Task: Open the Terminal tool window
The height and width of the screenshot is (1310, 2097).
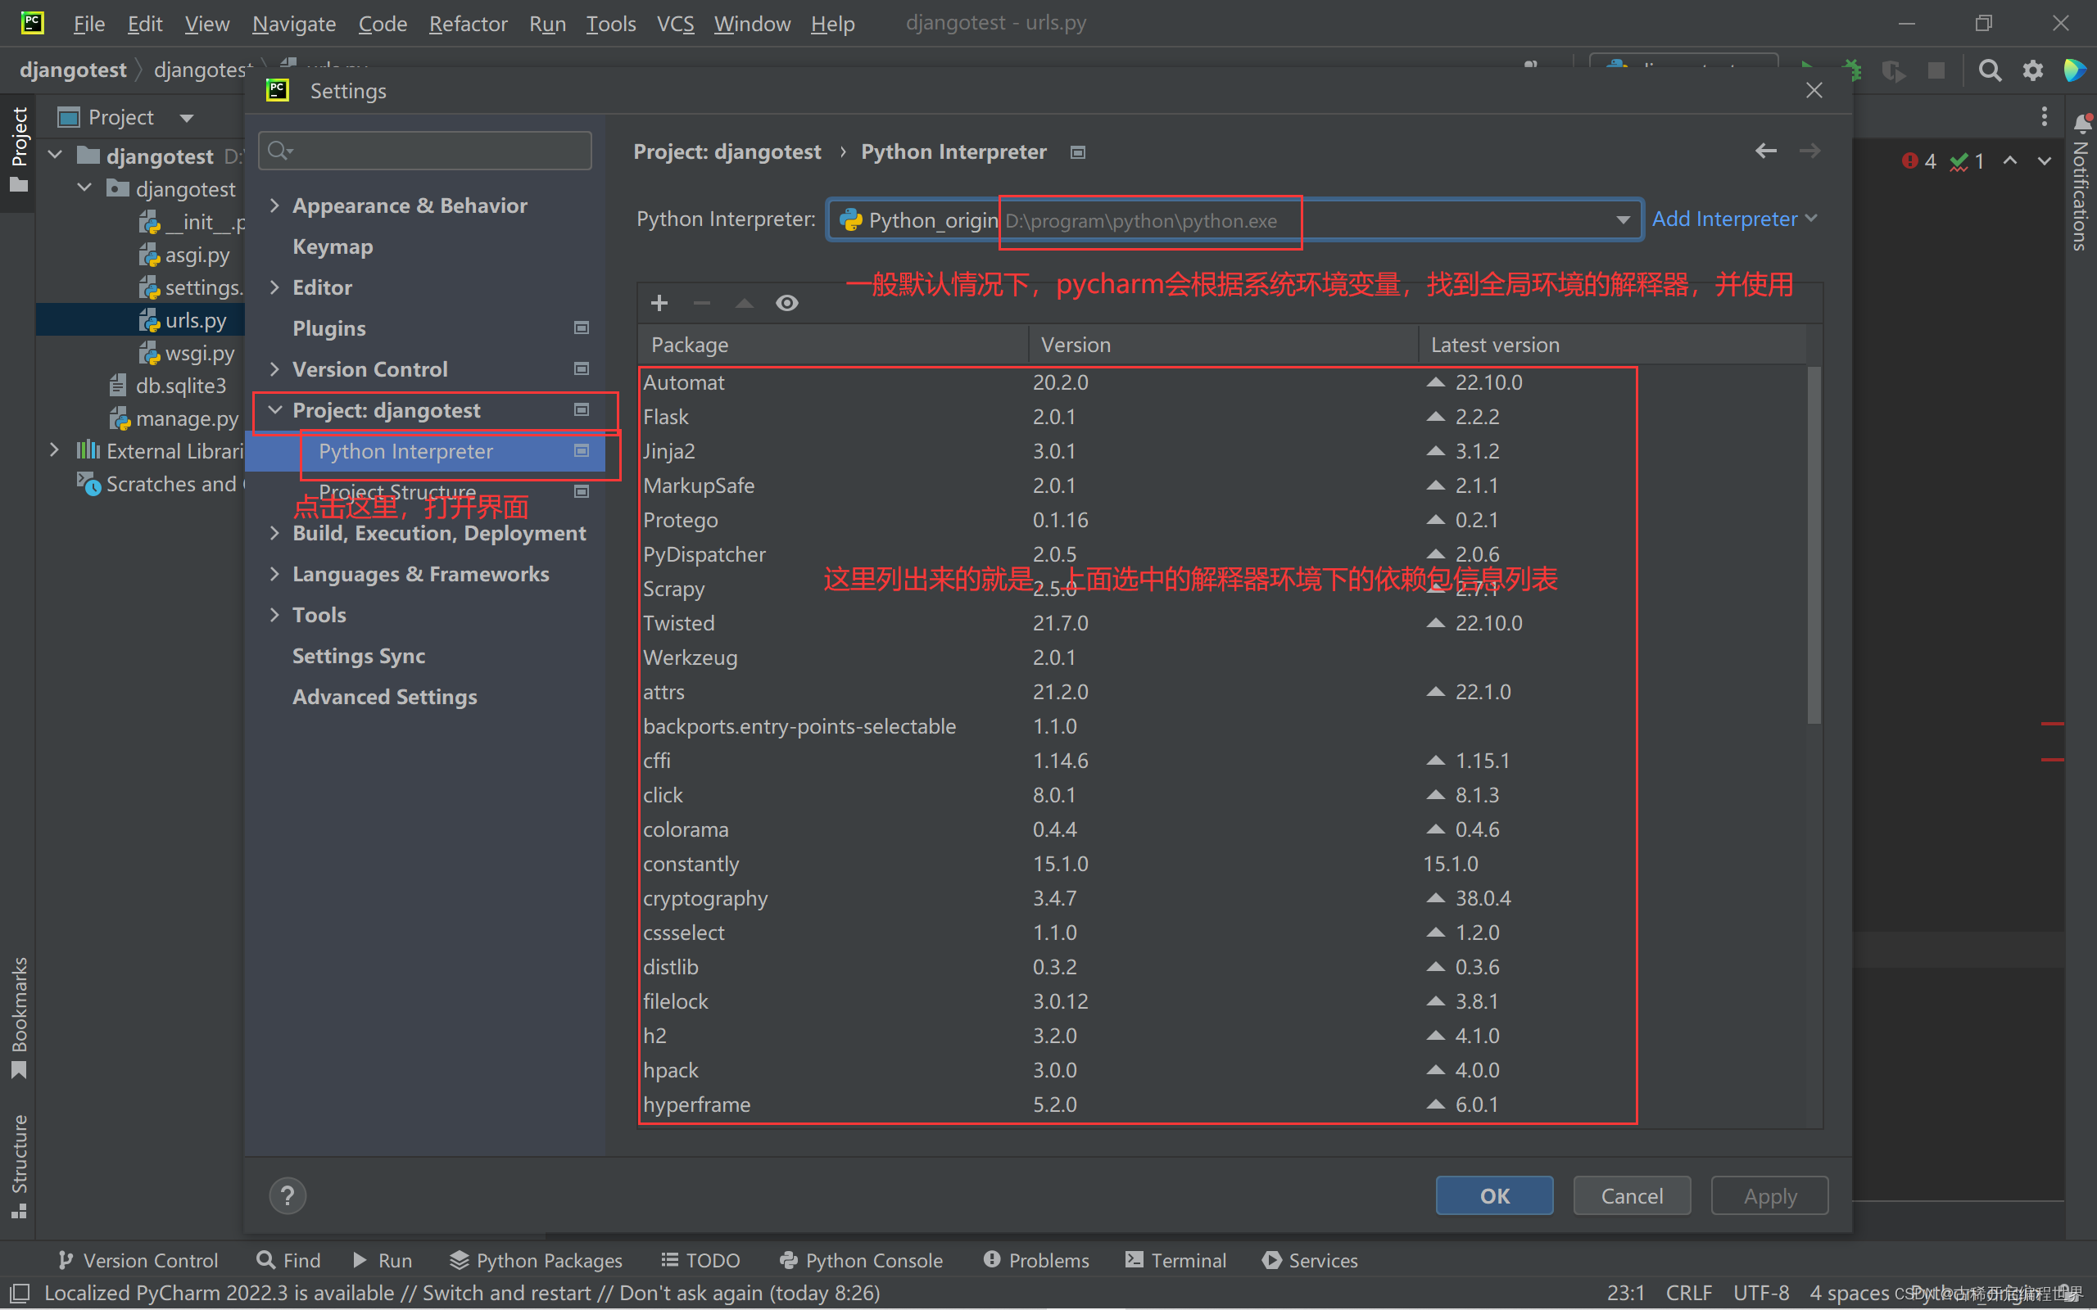Action: coord(1176,1260)
